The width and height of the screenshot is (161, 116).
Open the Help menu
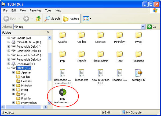(58, 10)
